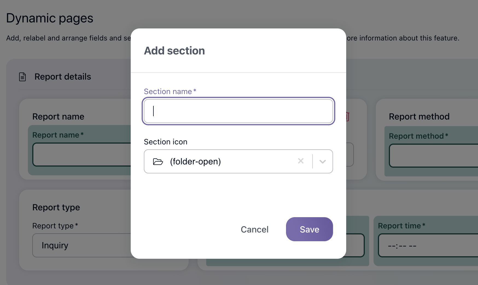Click the empty Report name input
This screenshot has height=285, width=478.
(82, 155)
